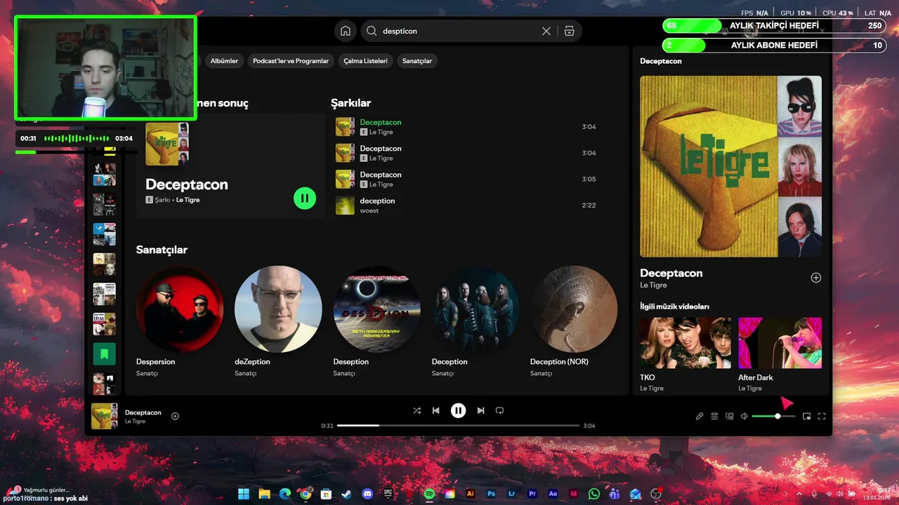Screen dimensions: 899x505
Task: Open the connect to a device icon
Action: pos(729,416)
